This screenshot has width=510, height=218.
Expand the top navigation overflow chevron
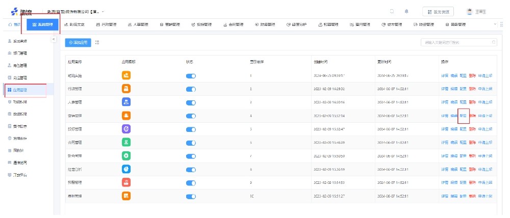point(495,24)
